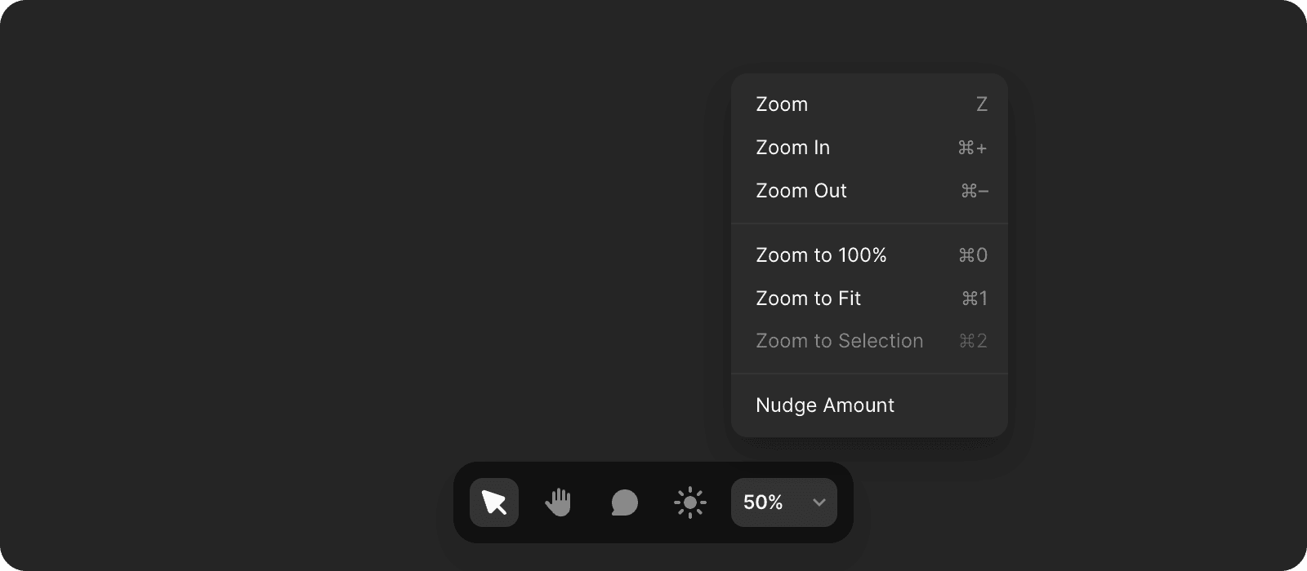This screenshot has height=571, width=1307.
Task: Select the Zoom to Fit option
Action: (x=808, y=299)
